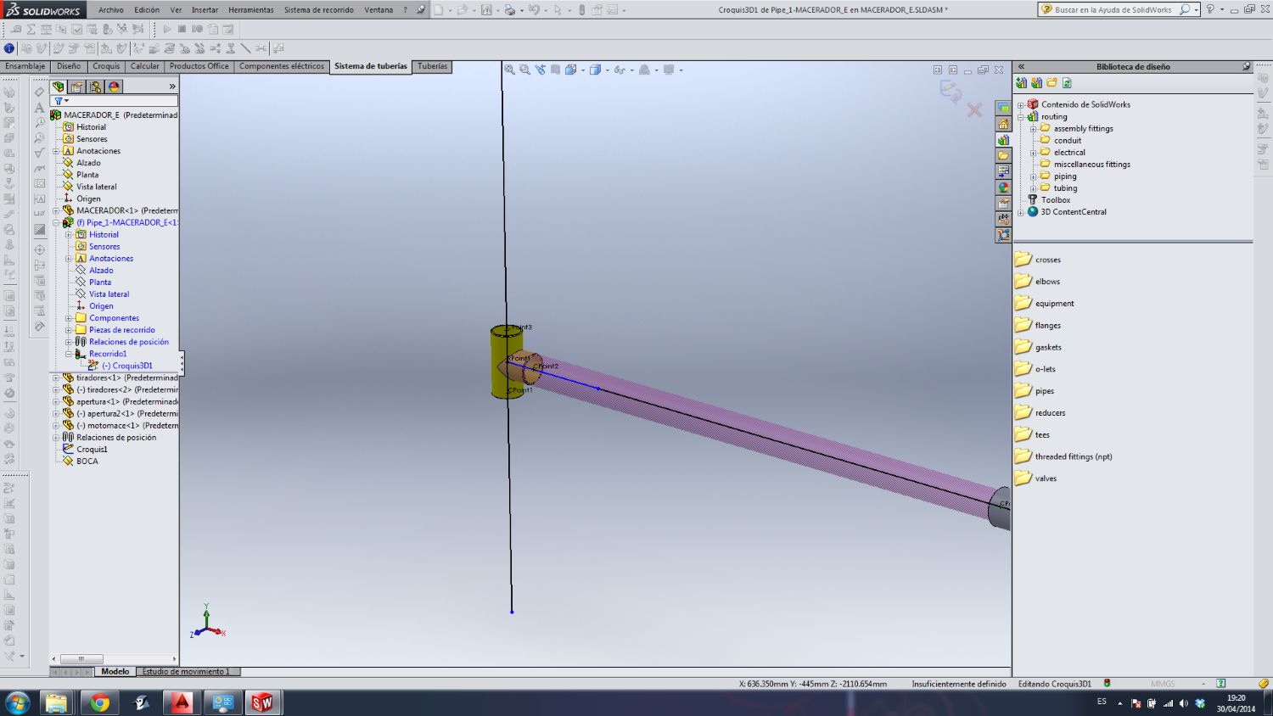Select the PropertyManager tab icon
Screen dimensions: 1273x716
click(x=76, y=87)
